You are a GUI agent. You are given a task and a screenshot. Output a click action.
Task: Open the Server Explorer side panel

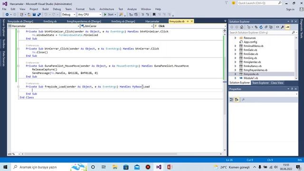click(3, 28)
